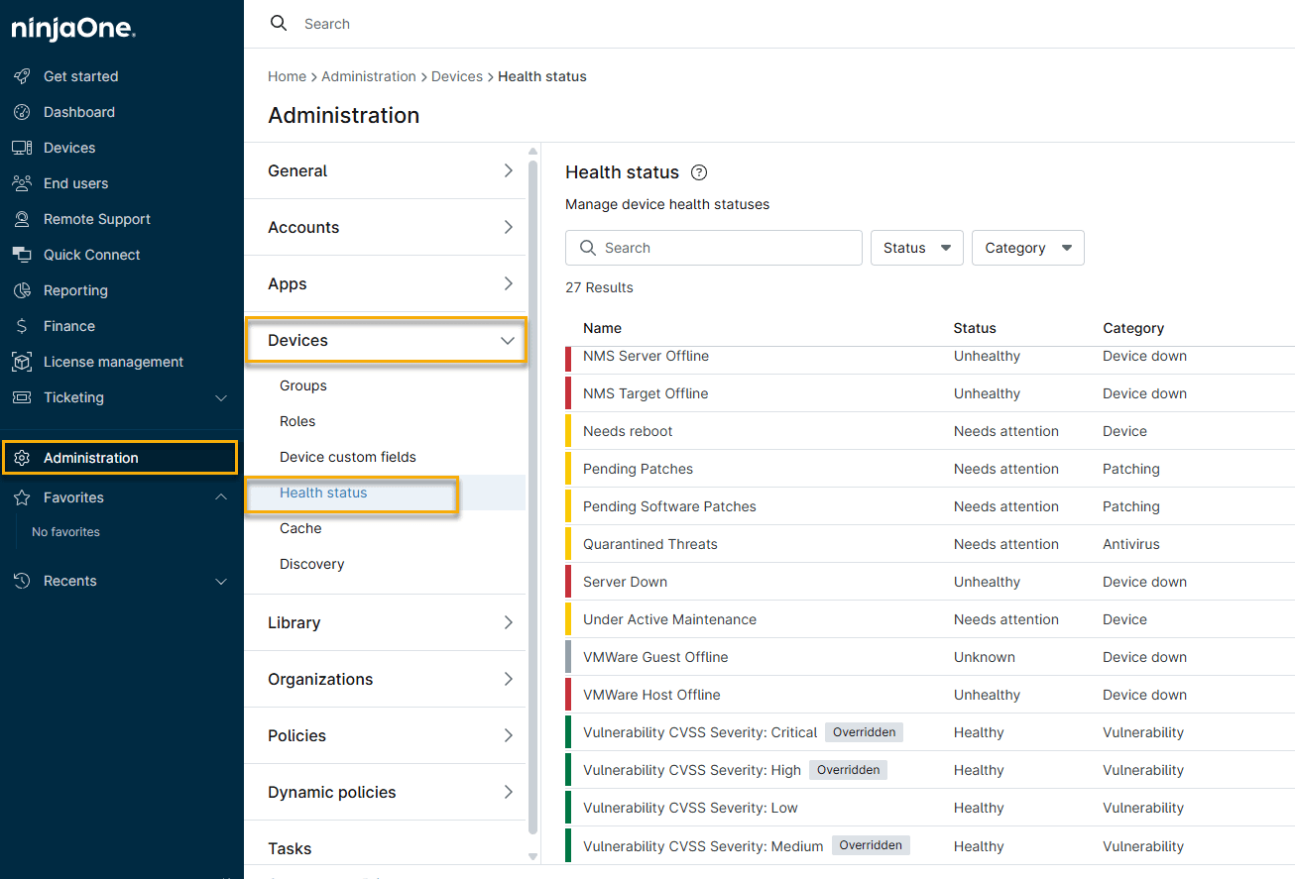Click the Finance dollar icon
The height and width of the screenshot is (879, 1295).
tap(22, 326)
